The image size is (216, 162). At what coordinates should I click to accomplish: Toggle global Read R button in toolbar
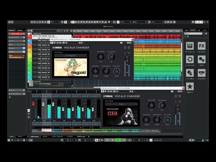click(40, 22)
